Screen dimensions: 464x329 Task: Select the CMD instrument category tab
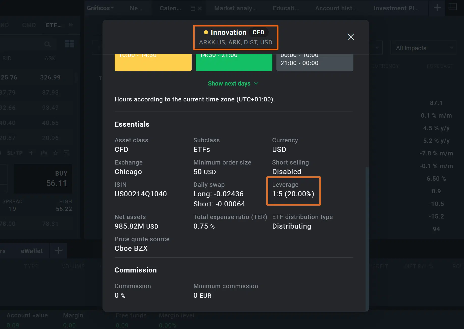[29, 25]
